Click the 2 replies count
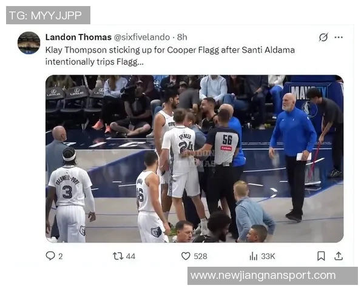The image size is (364, 291). coord(60,256)
